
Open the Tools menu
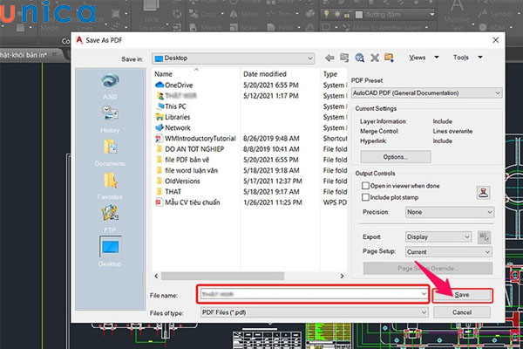point(462,58)
